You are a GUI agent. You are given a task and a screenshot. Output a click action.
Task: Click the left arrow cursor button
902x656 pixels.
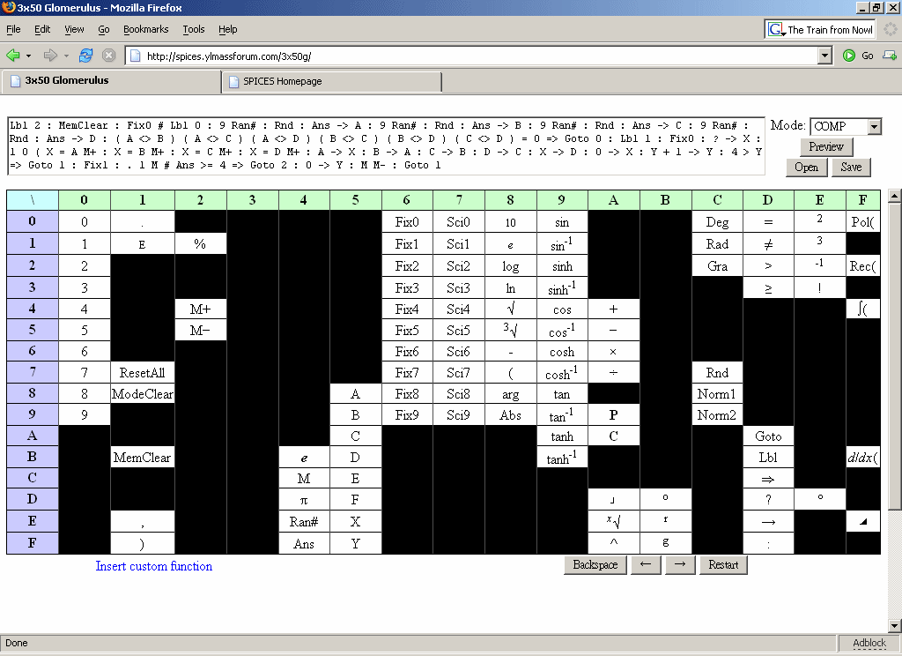(x=645, y=564)
